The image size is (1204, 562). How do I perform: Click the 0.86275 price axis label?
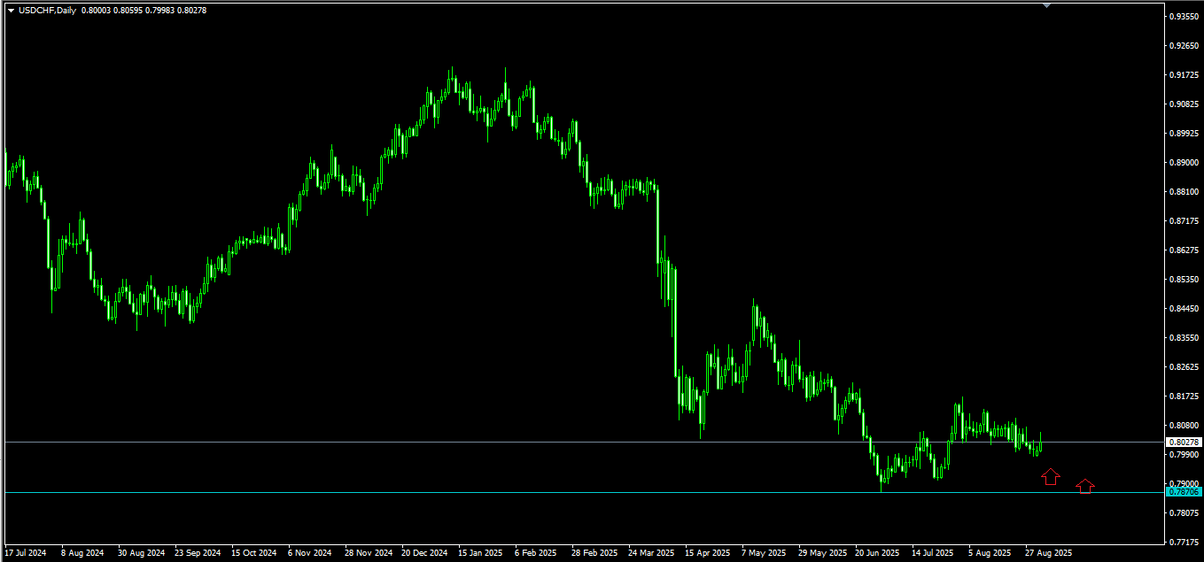click(1185, 250)
